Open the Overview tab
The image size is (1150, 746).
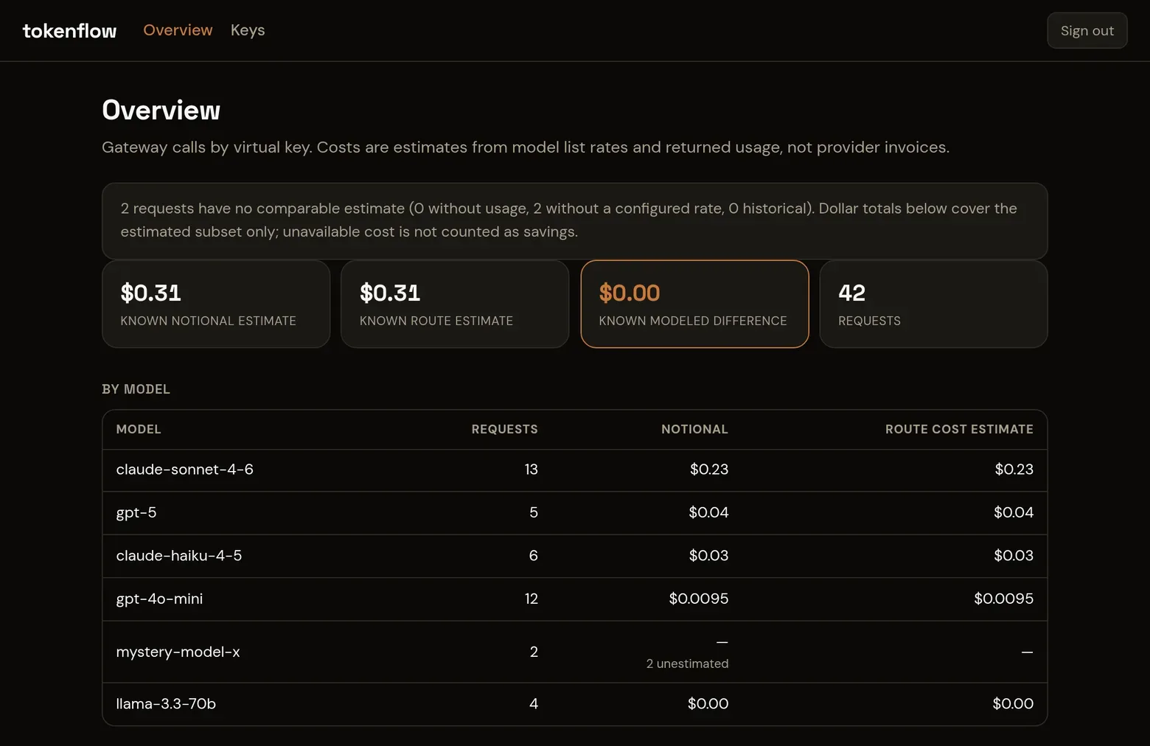(178, 30)
